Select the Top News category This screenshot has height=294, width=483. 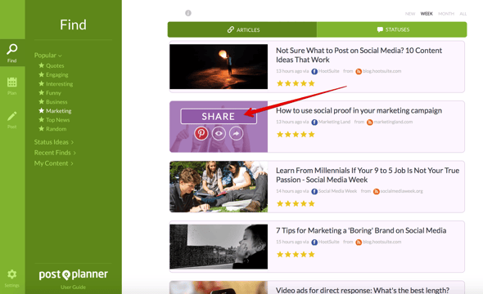pyautogui.click(x=54, y=119)
